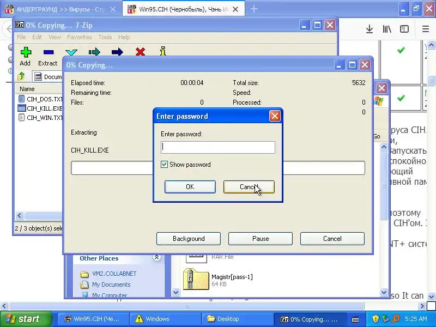436x327 pixels.
Task: Close the Win95.CIH browser tab
Action: [235, 9]
